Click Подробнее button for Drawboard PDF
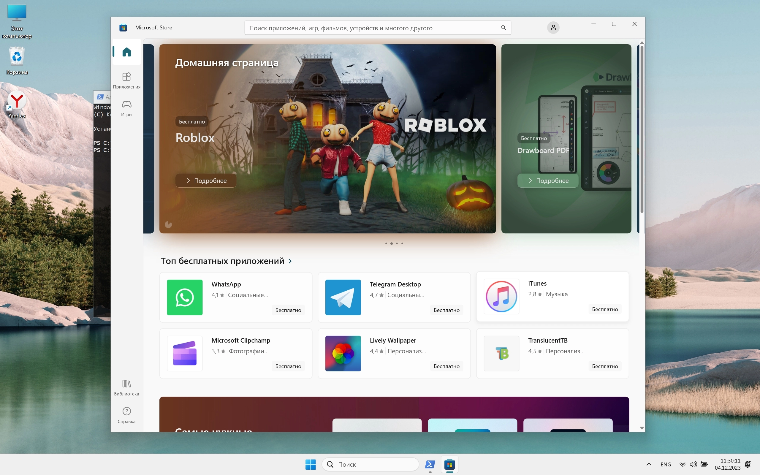The image size is (760, 475). 548,180
